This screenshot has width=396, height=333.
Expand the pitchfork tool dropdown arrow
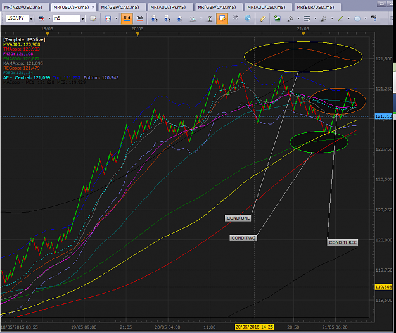(298, 18)
